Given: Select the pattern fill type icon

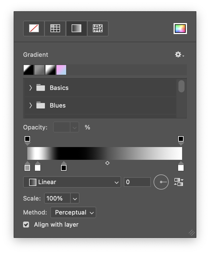Looking at the screenshot, I should [98, 29].
